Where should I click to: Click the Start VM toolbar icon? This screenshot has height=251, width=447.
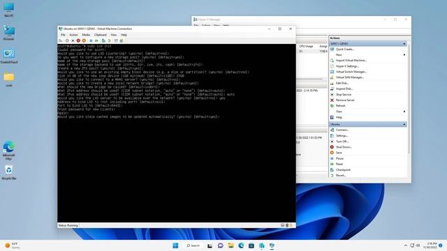(67, 40)
